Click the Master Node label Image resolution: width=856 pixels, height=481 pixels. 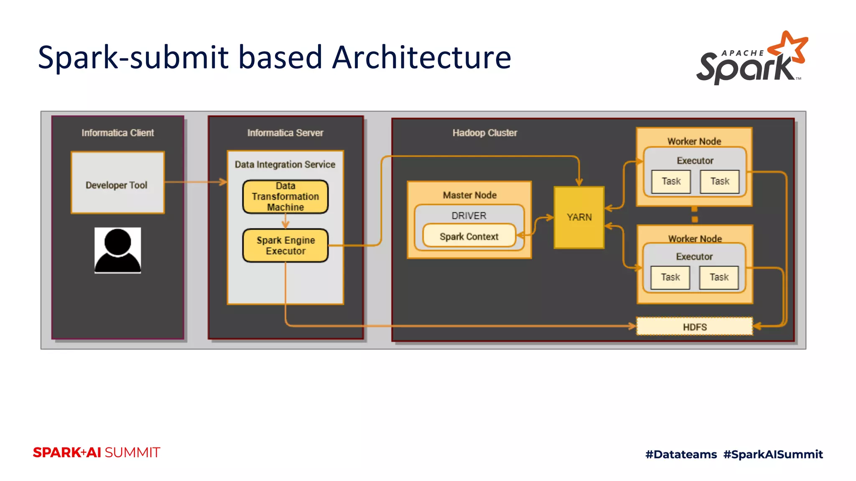pos(470,195)
